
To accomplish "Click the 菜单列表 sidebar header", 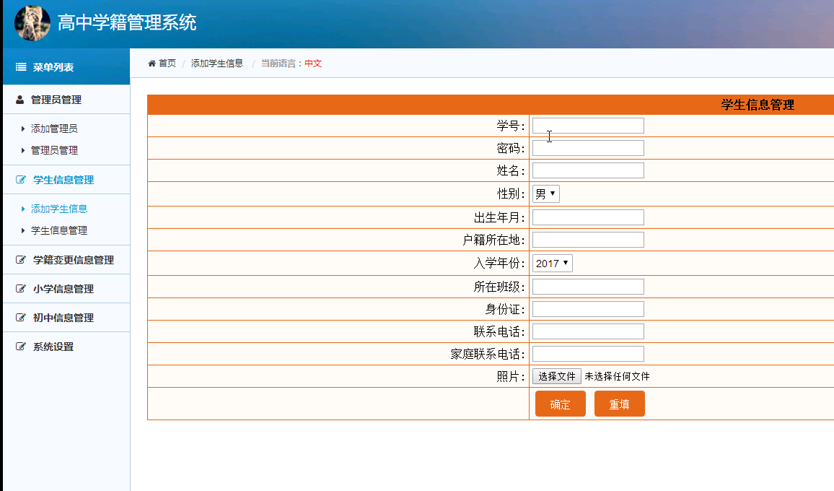I will [x=66, y=66].
